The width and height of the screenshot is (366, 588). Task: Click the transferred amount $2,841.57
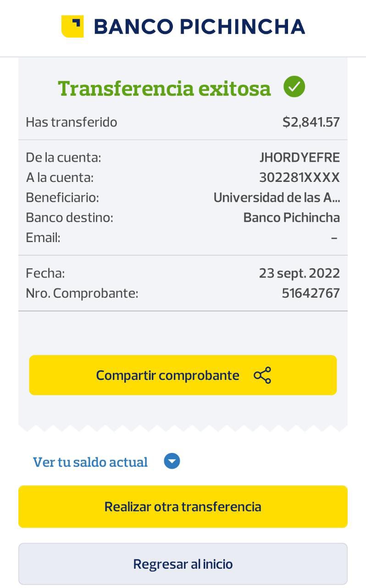point(311,122)
